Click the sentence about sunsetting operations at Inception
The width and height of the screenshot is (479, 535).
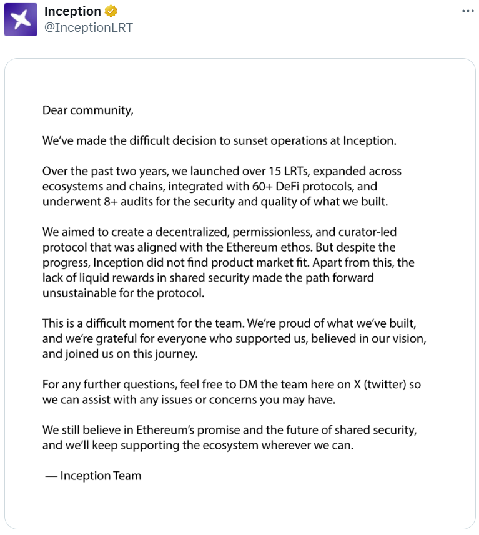click(219, 140)
